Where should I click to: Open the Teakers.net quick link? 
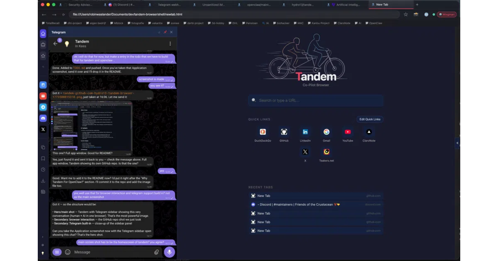[327, 155]
